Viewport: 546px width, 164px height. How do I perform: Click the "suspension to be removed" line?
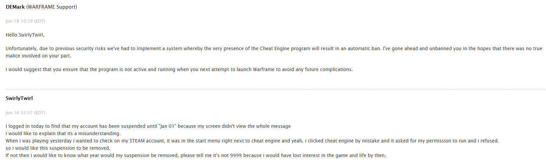[58, 148]
